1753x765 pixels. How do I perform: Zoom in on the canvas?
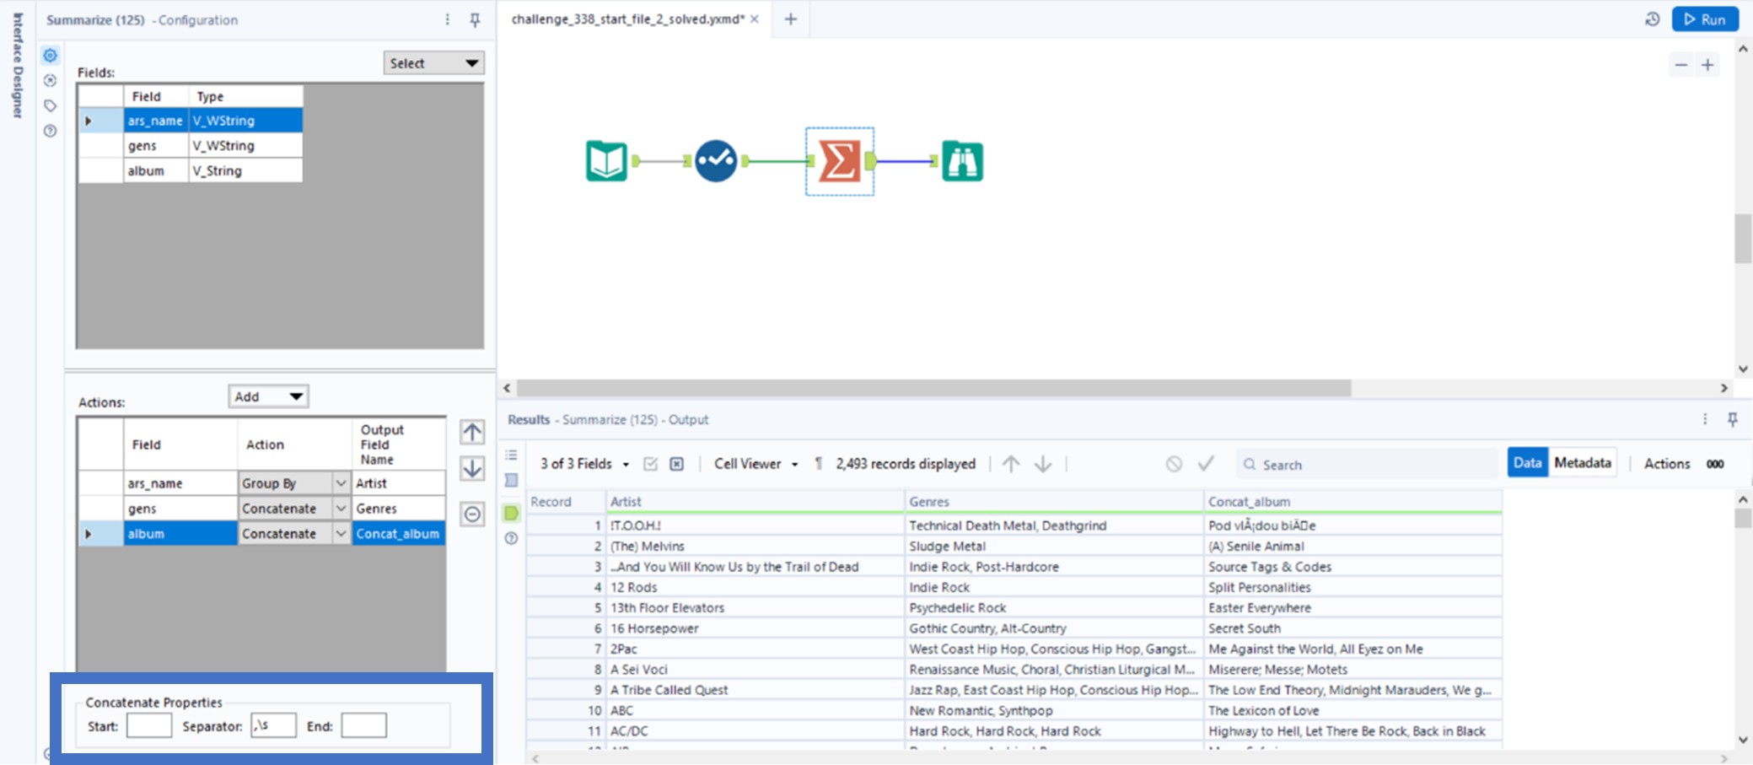1707,65
